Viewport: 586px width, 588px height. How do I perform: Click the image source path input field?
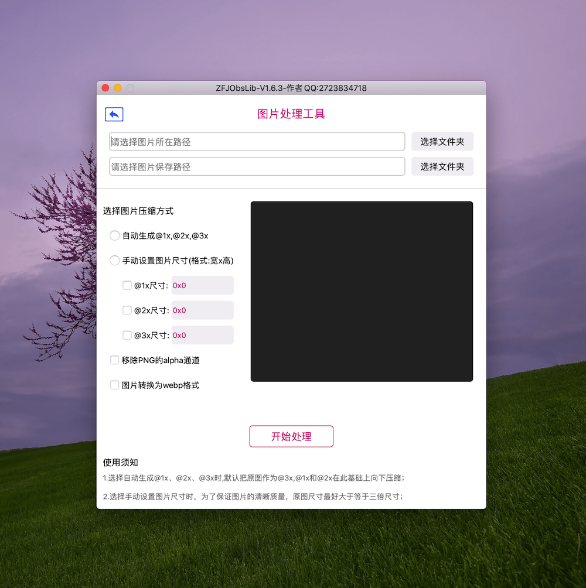coord(257,141)
